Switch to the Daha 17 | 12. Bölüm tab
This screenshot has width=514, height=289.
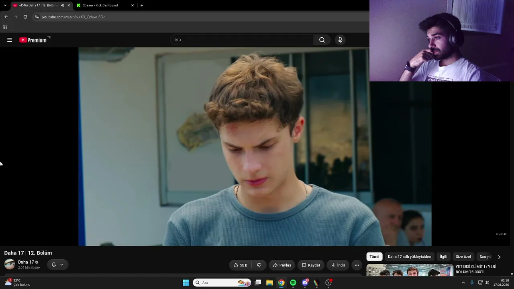coord(41,5)
